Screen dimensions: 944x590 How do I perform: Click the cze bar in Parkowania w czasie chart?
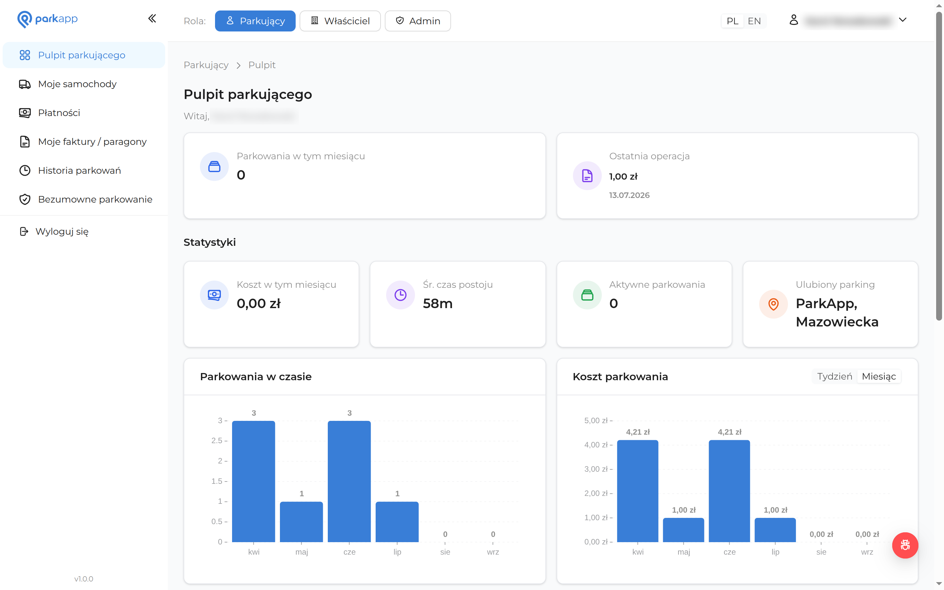[x=349, y=481]
